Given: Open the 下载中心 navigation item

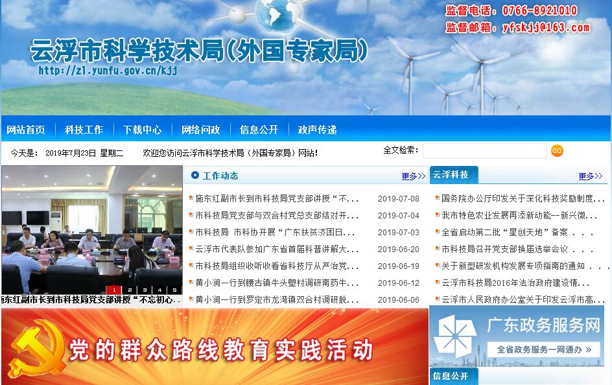Looking at the screenshot, I should click(x=142, y=130).
